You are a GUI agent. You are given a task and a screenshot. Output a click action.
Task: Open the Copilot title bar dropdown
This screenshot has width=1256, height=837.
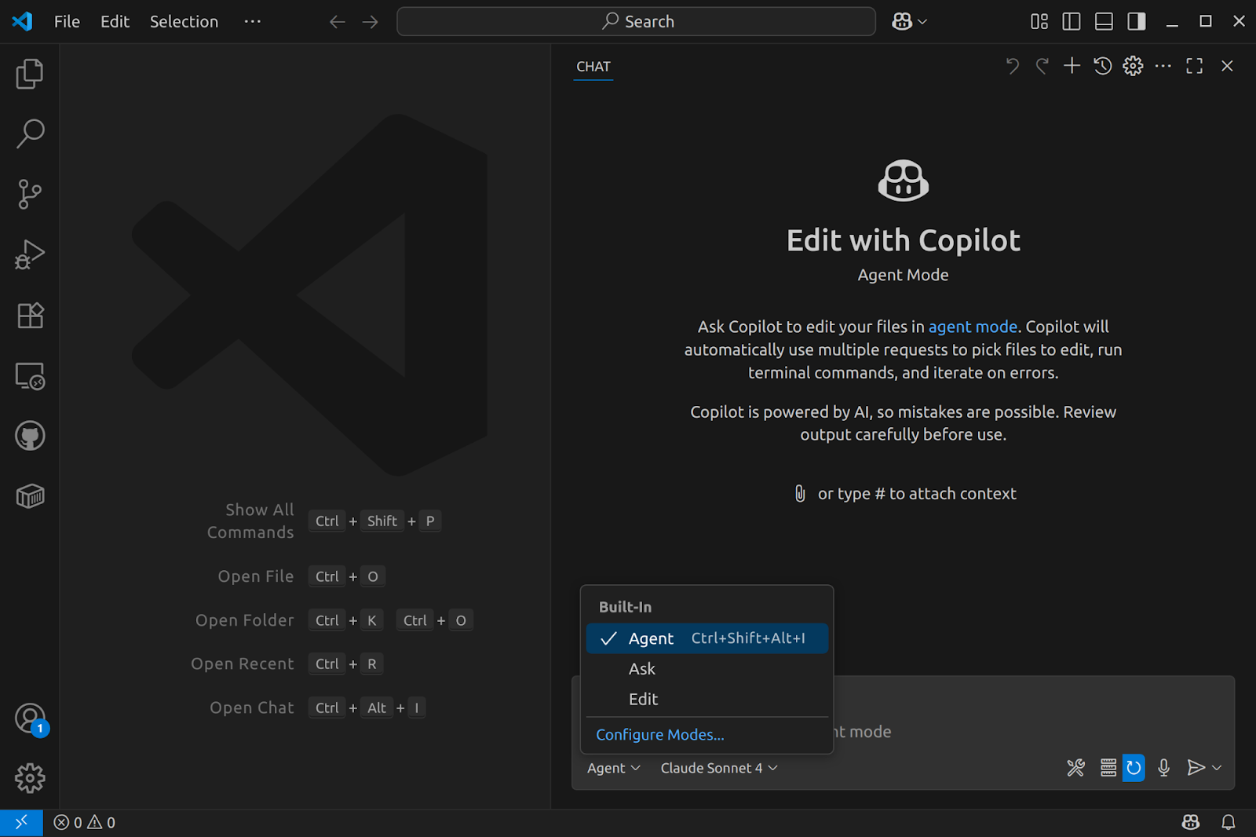tap(909, 22)
